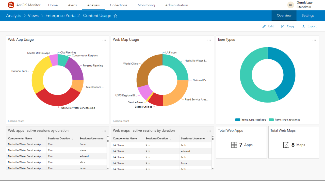Click the Export icon

pyautogui.click(x=303, y=26)
